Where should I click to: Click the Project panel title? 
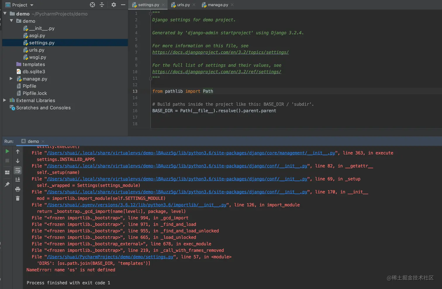coord(20,5)
